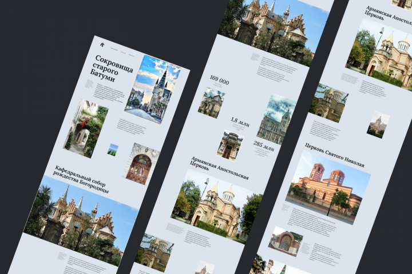Open the building photo under '169 000'

pos(212,103)
